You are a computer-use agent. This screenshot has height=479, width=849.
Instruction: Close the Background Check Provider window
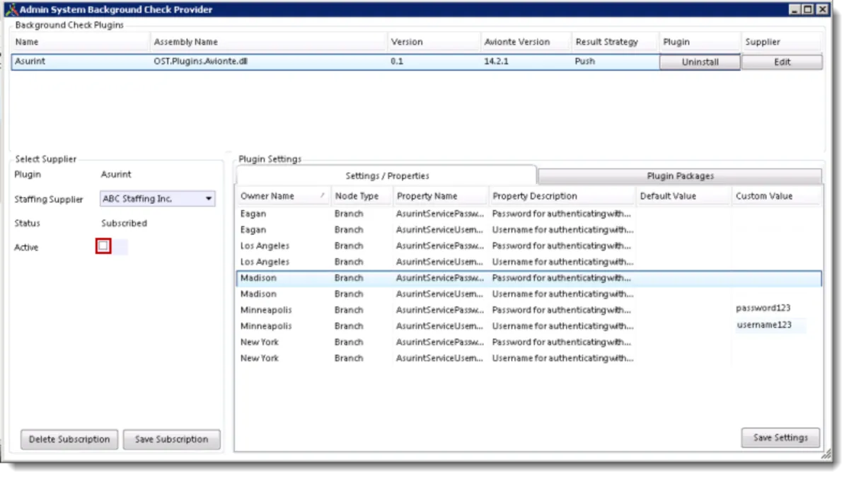coord(821,10)
